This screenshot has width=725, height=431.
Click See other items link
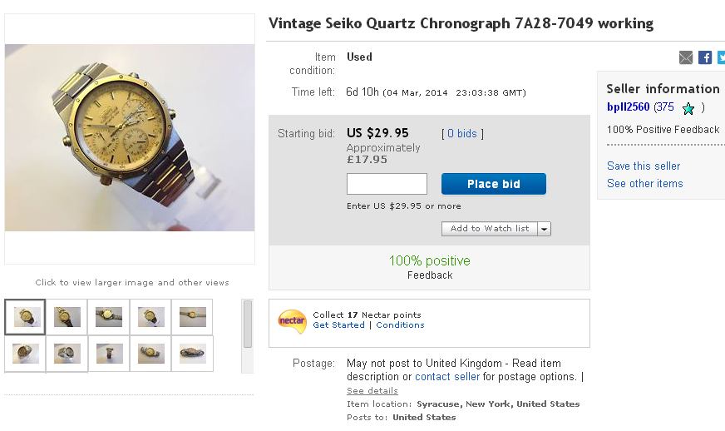(x=645, y=184)
